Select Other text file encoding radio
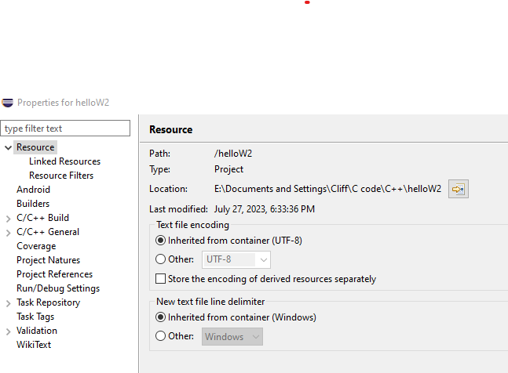This screenshot has height=373, width=508. [160, 259]
